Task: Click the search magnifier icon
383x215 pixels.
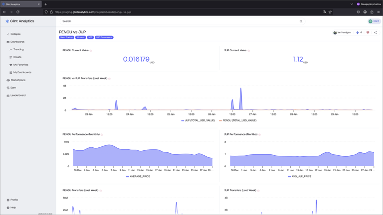Action: (x=301, y=21)
